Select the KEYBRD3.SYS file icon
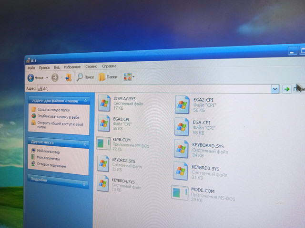Viewport: 305px width, 228px height. click(181, 171)
